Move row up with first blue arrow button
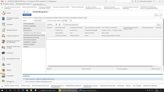Screen dimensions: 164x92 click(56, 25)
